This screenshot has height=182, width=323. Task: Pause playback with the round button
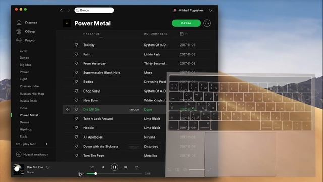115,167
